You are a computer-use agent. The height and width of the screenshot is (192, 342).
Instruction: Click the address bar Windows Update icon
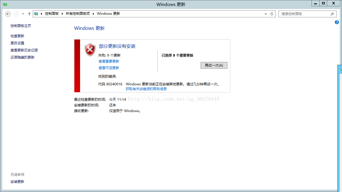click(x=36, y=14)
